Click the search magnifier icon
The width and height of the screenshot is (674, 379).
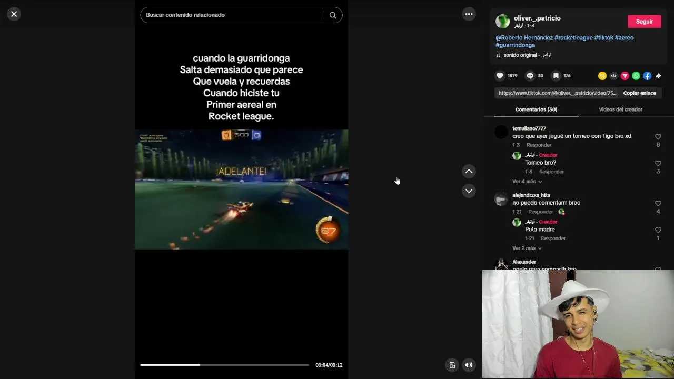pos(333,15)
